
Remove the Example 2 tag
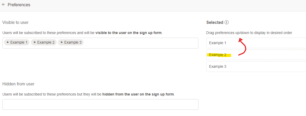pyautogui.click(x=34, y=42)
